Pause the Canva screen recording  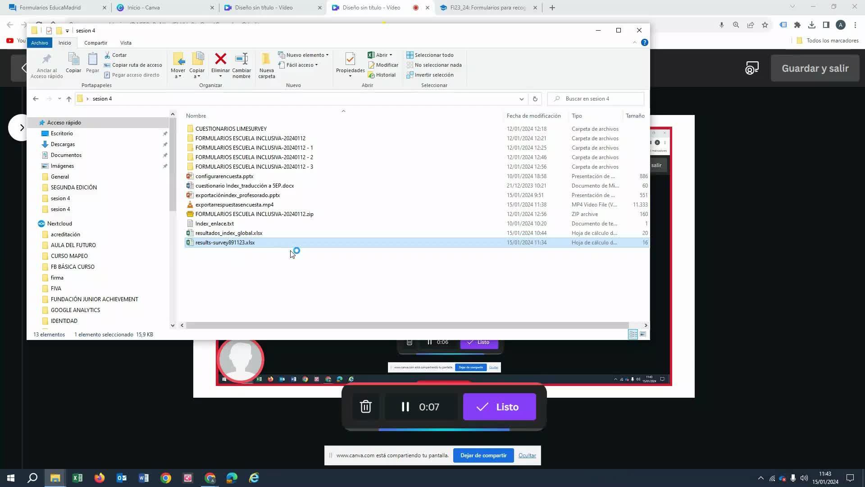click(405, 407)
